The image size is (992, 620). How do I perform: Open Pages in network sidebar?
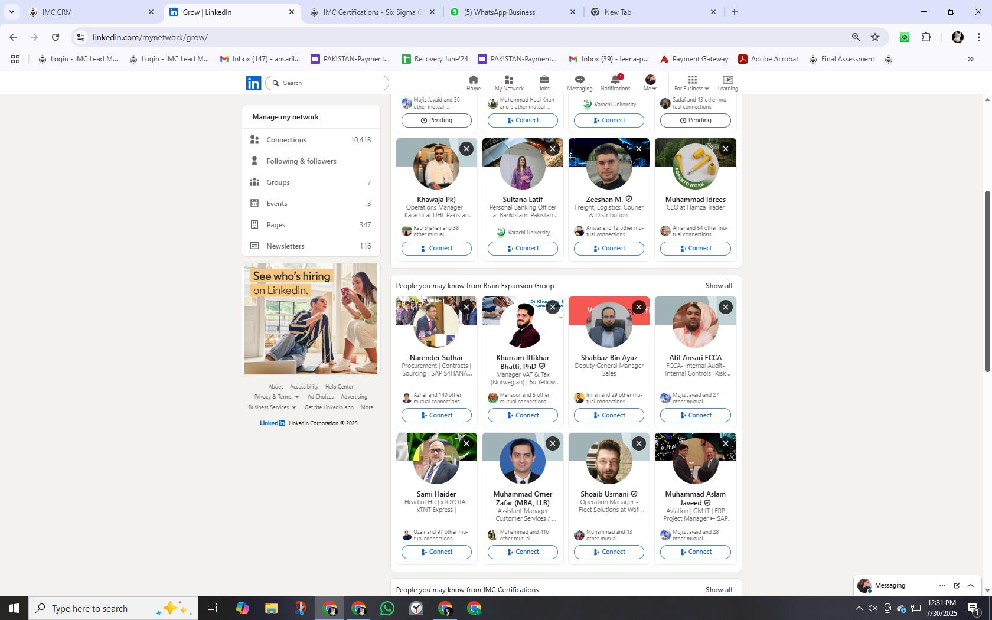coord(311,225)
